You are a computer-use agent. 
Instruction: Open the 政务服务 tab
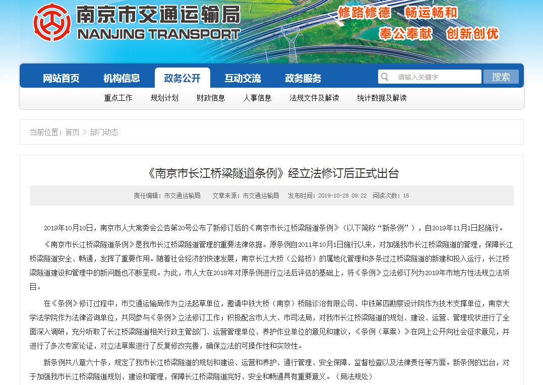pos(304,78)
